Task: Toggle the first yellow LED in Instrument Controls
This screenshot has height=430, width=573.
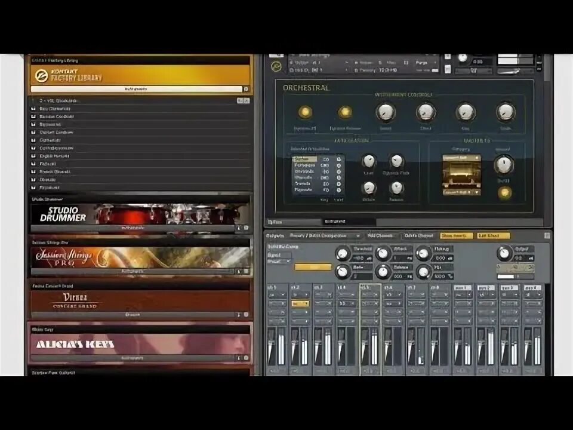Action: tap(305, 112)
